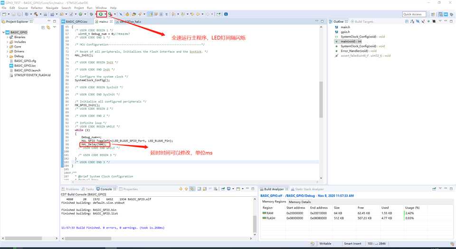This screenshot has height=249, width=456.
Task: Expand the Includes folder
Action: tap(7, 42)
